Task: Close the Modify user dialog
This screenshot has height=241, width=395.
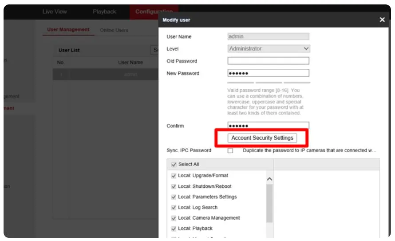Action: tap(382, 20)
